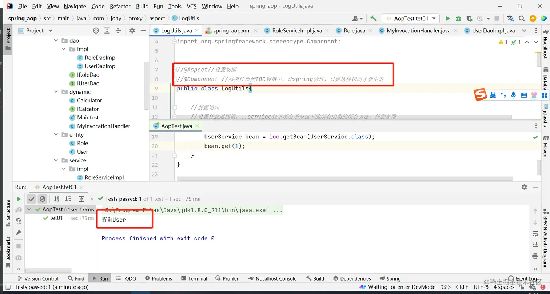Open the VCS menu
Viewport: 550px width, 294px height.
192,6
